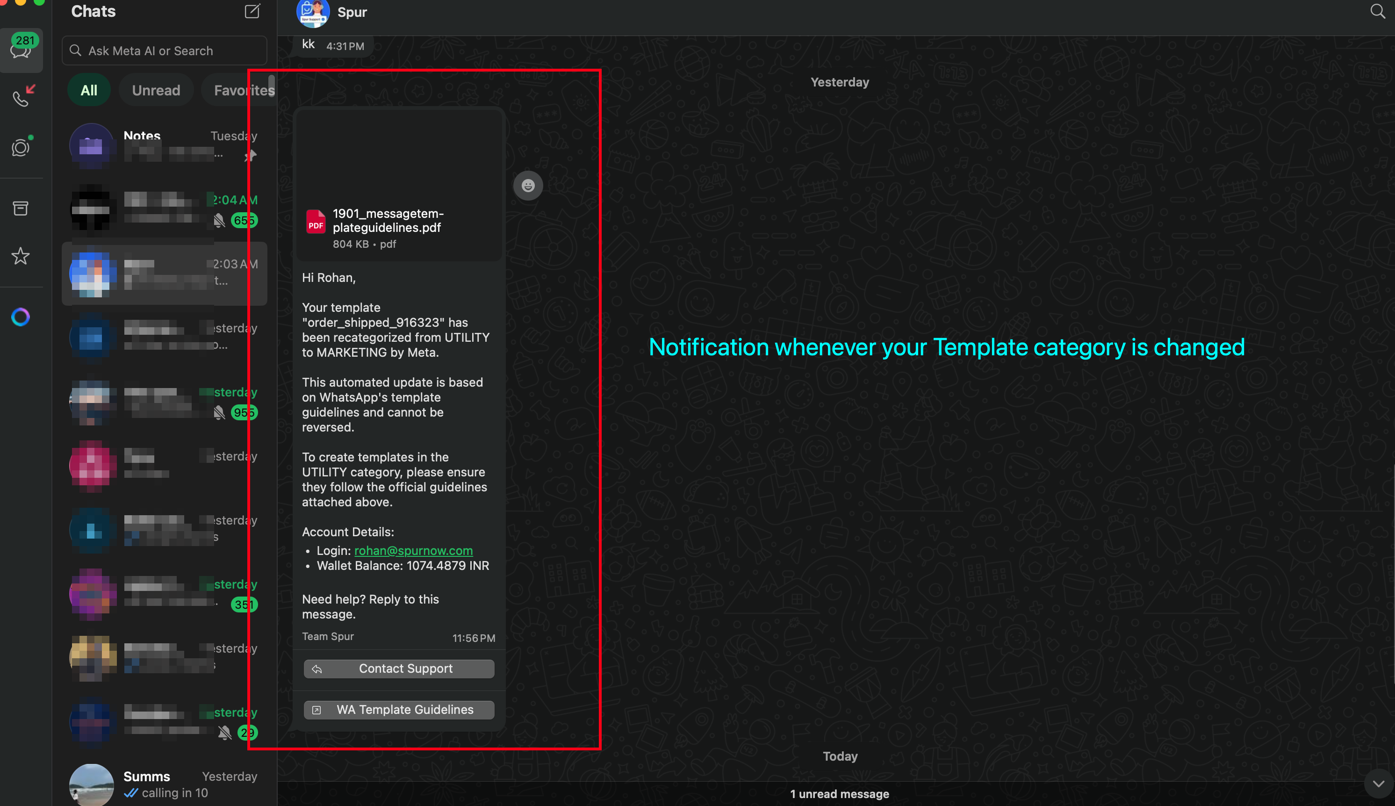Open the Summs chat
1395x806 pixels.
click(x=165, y=784)
